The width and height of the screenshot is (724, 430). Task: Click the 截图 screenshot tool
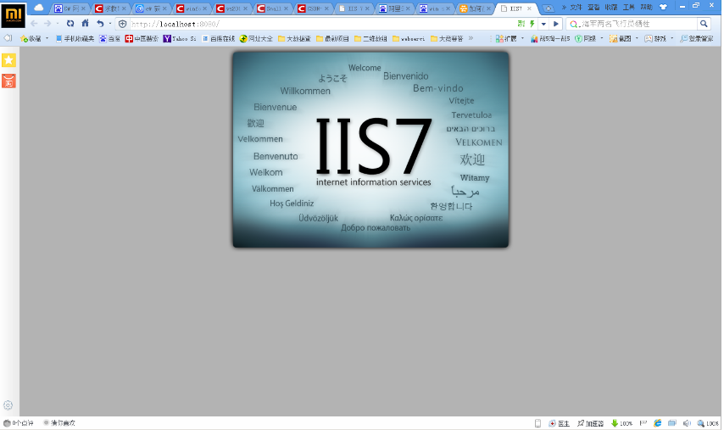tap(620, 39)
